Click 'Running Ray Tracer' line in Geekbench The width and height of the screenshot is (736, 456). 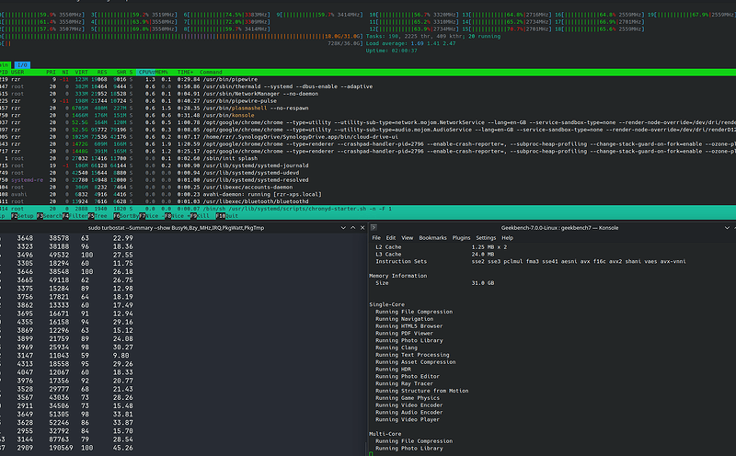pyautogui.click(x=403, y=383)
